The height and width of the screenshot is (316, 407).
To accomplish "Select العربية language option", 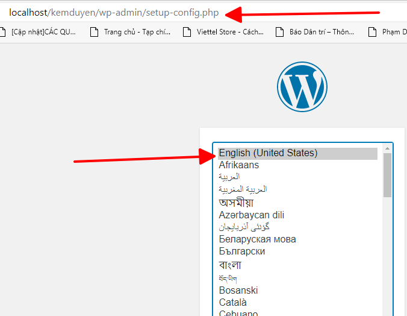I will click(297, 177).
